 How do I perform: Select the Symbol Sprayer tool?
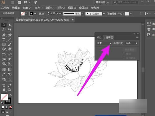click(x=4, y=79)
